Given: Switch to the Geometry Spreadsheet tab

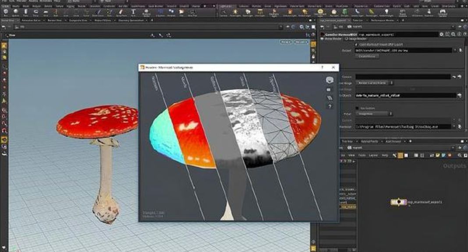Looking at the screenshot, I should coord(131,20).
